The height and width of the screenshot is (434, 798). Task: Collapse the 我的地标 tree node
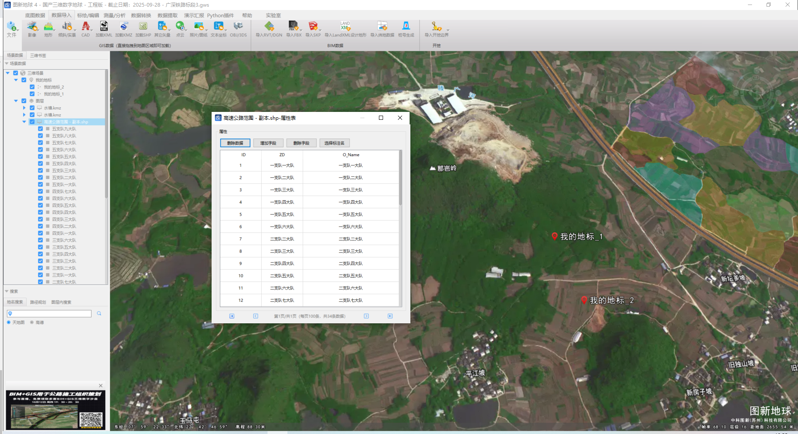pos(16,80)
